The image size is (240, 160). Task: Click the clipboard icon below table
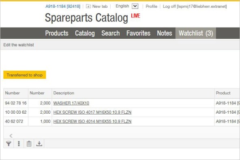pos(29,144)
